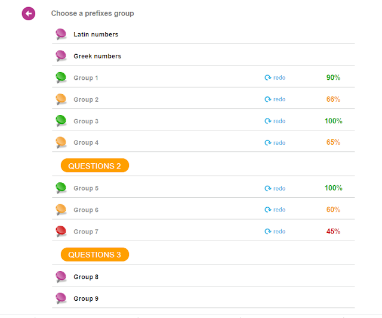Select the Group 6 label

click(86, 210)
